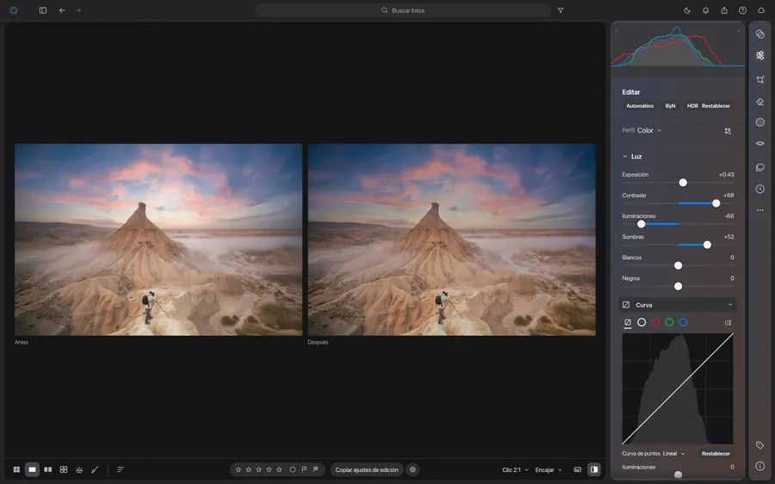Switch to square grid view

(x=64, y=469)
